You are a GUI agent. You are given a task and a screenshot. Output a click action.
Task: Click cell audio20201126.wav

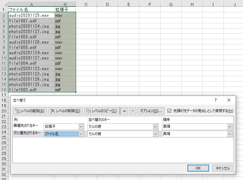click(x=31, y=42)
